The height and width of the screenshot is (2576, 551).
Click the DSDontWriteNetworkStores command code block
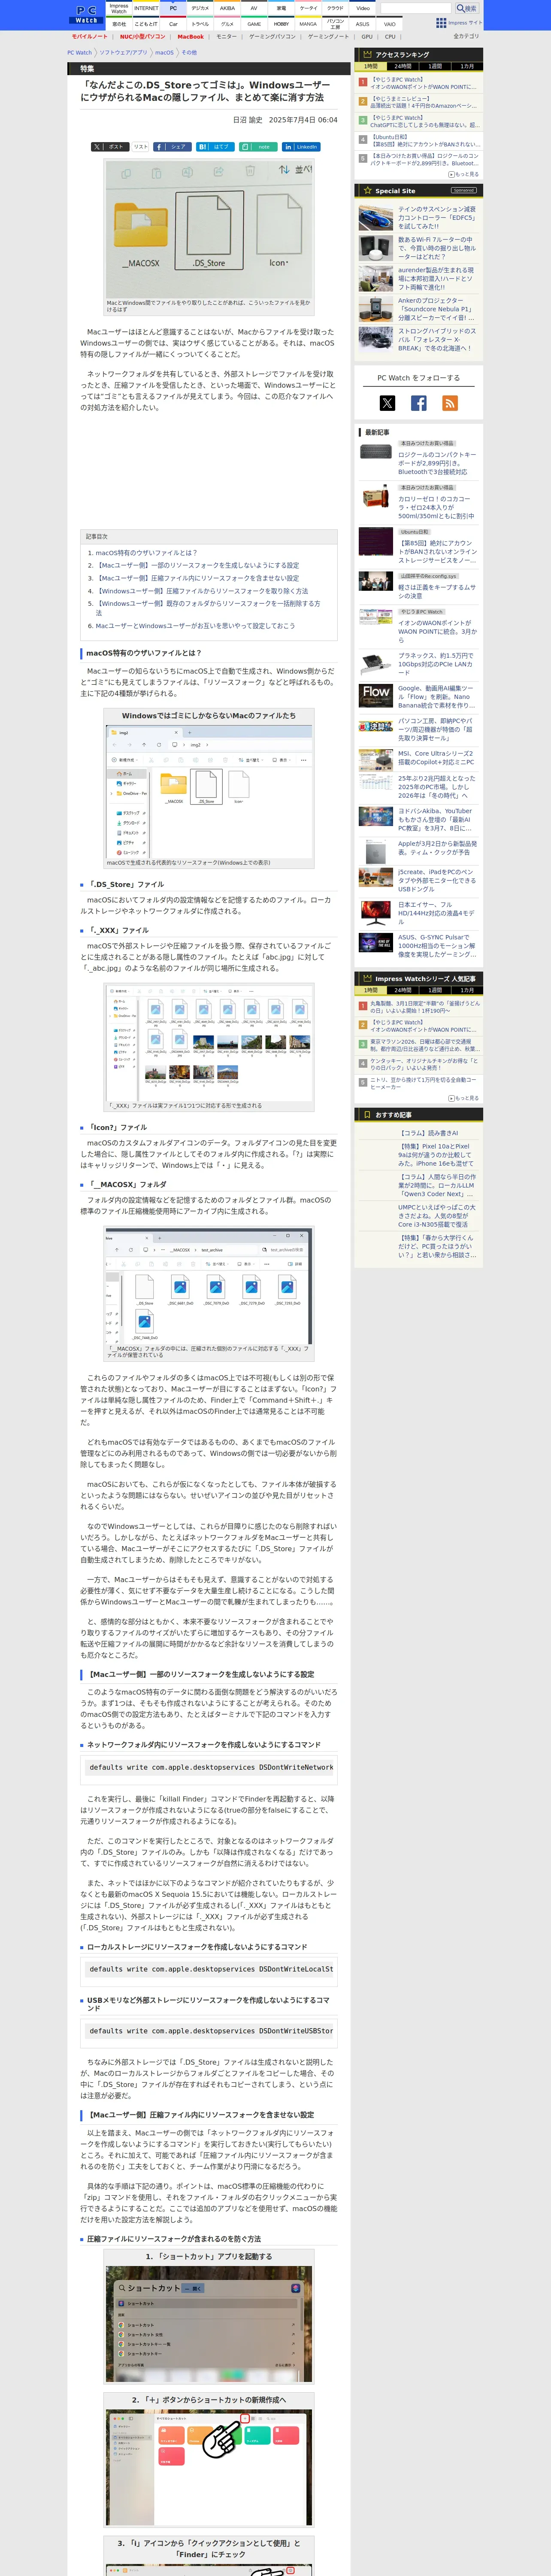210,1768
